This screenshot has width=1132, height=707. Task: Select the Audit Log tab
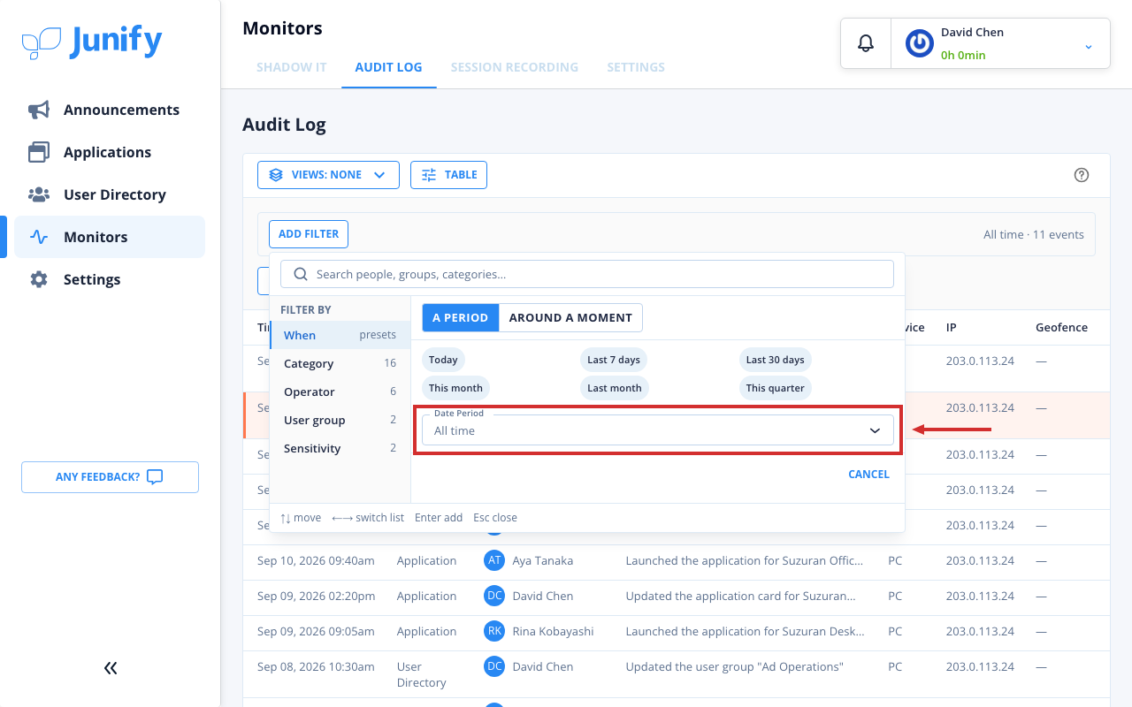[388, 67]
